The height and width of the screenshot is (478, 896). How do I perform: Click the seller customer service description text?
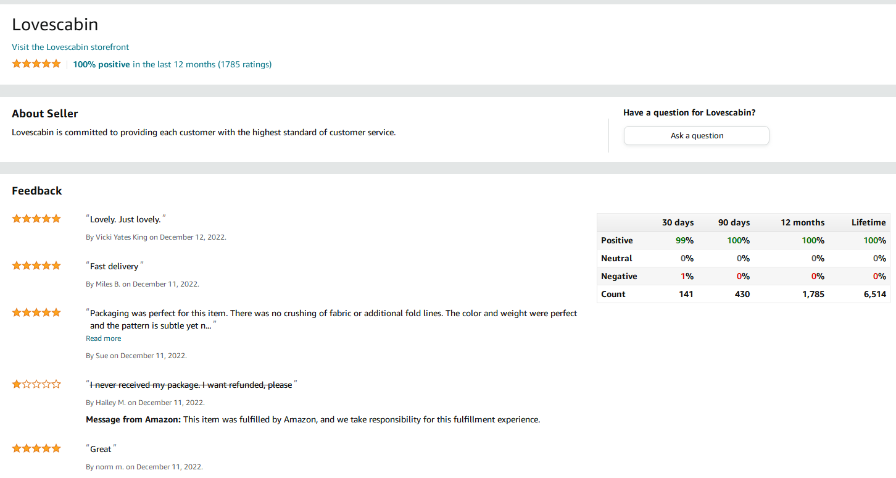204,132
